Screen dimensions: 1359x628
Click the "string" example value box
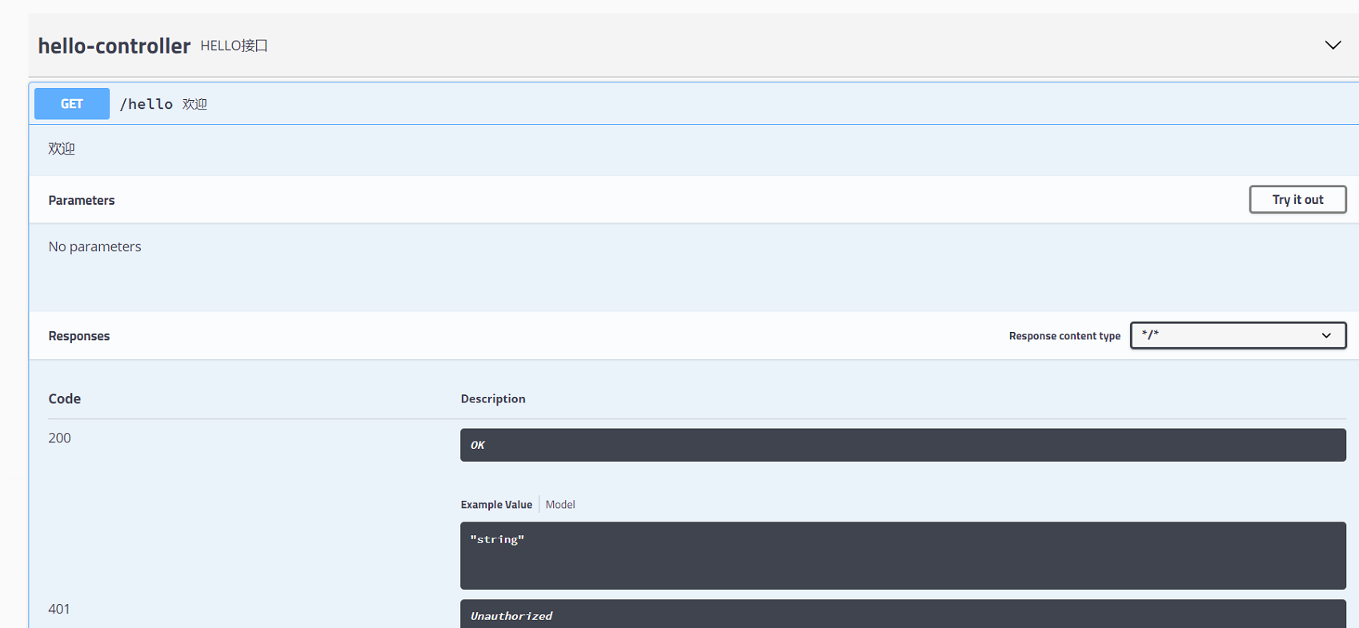point(903,555)
